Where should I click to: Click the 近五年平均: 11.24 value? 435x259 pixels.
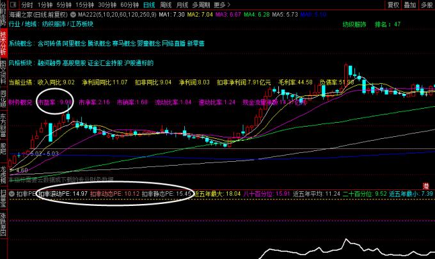(317, 194)
